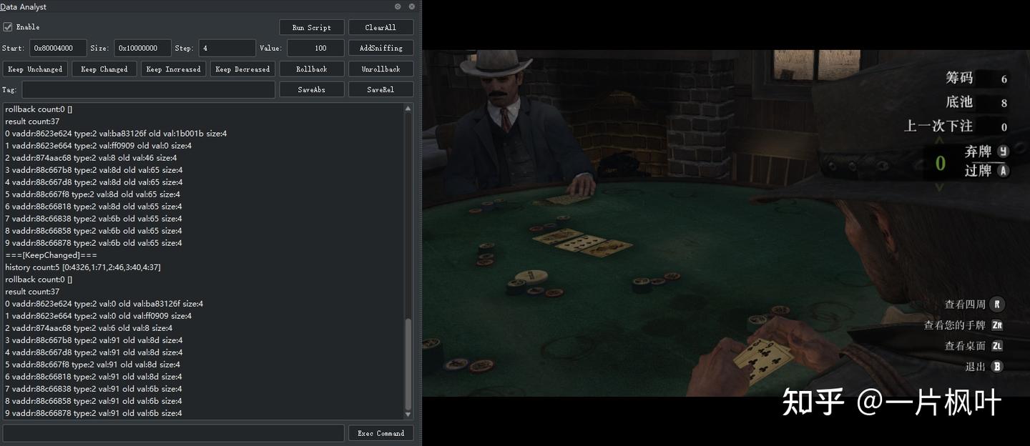
Task: Click the 弃牌 fold option text
Action: point(978,151)
